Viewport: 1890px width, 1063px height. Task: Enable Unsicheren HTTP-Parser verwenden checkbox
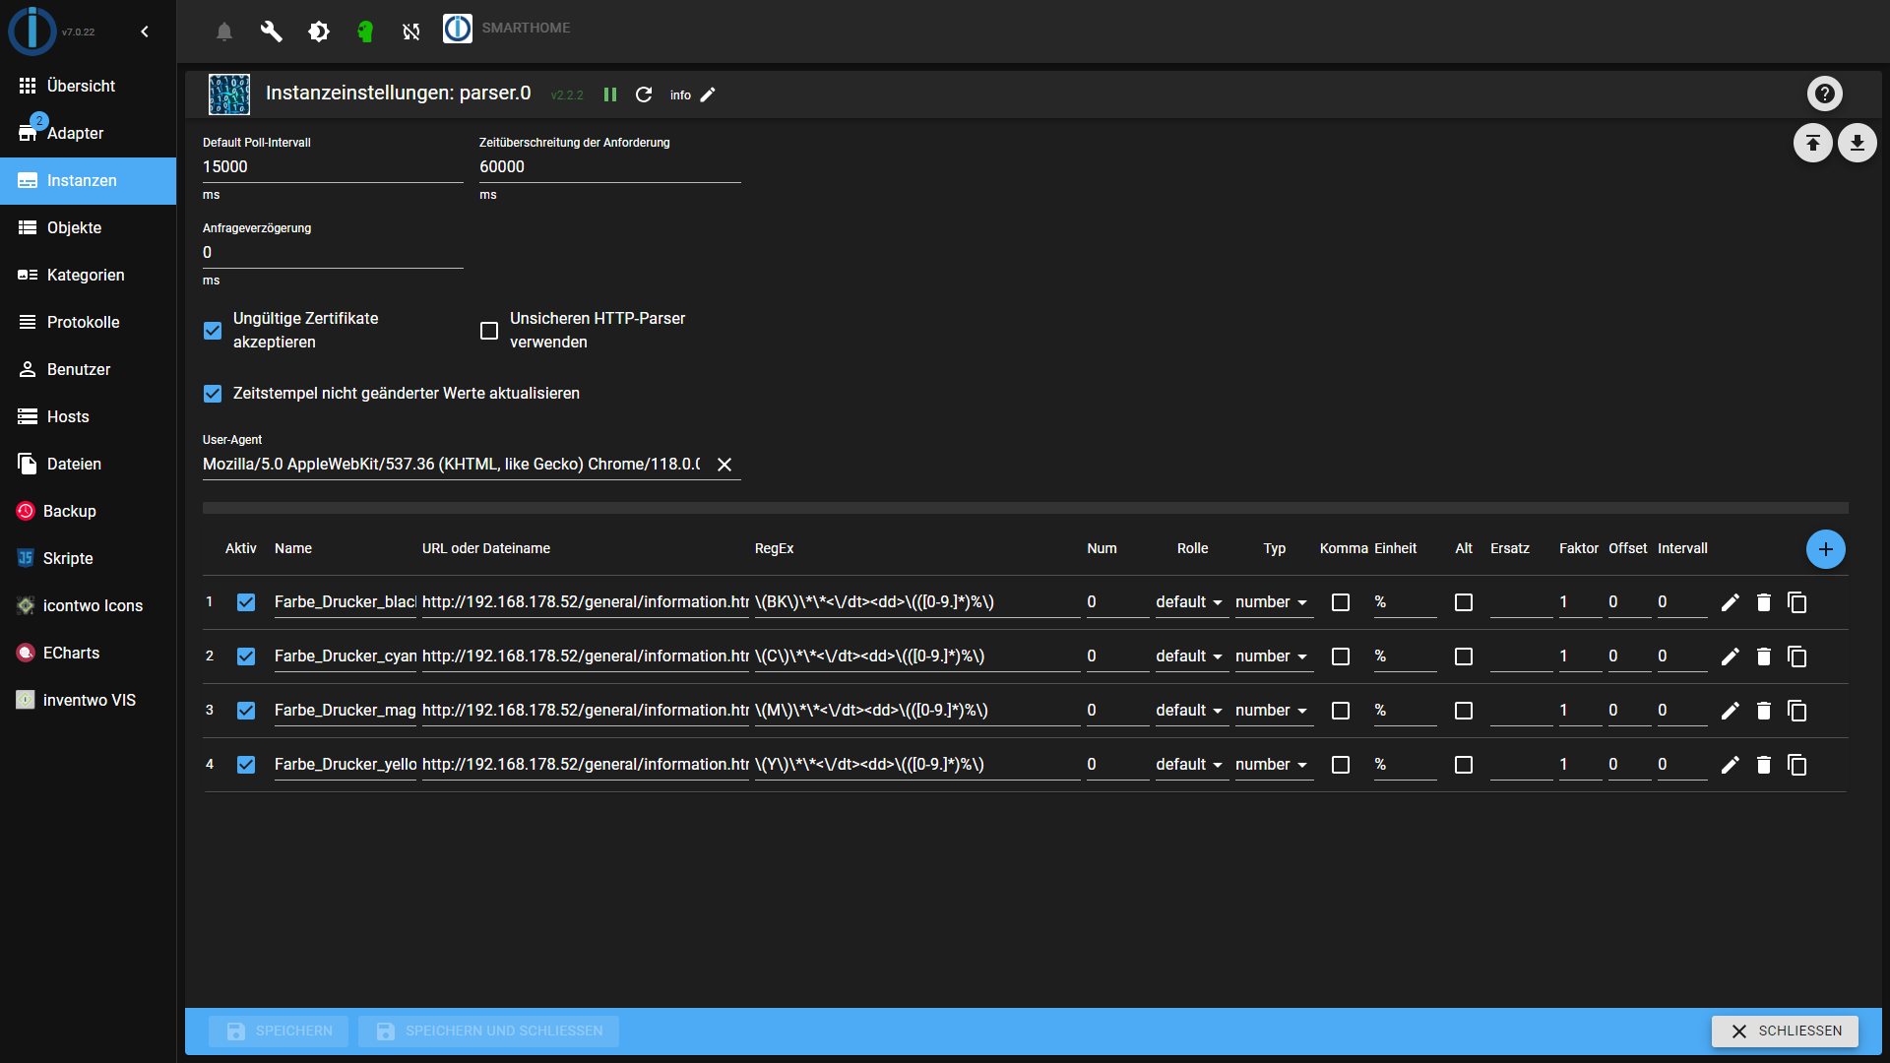489,331
